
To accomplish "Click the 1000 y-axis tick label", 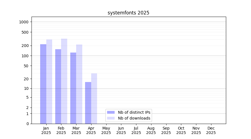I will [x=24, y=22].
